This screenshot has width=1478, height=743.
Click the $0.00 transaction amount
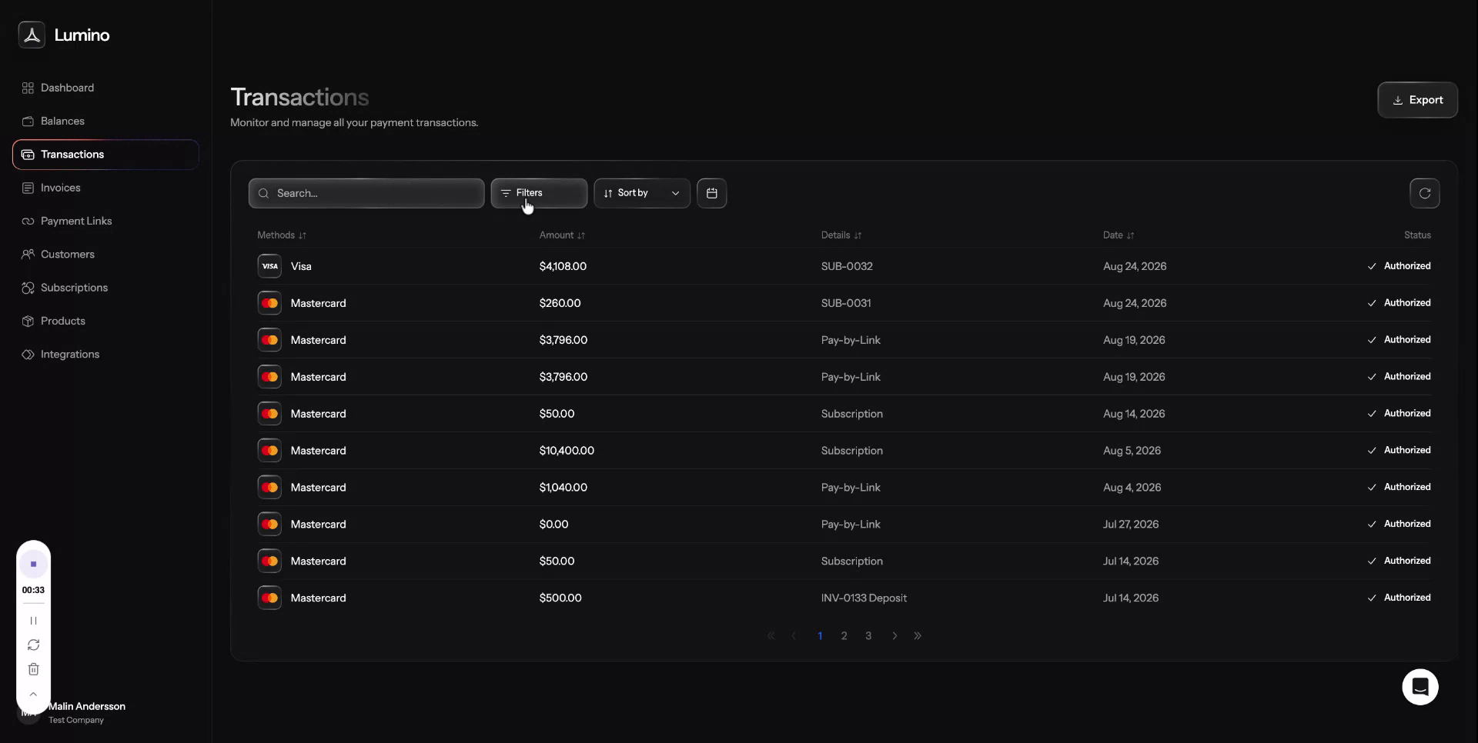pos(553,525)
